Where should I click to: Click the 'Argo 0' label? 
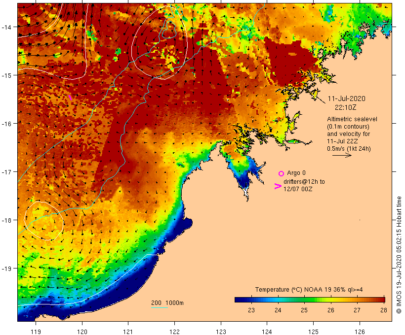(x=296, y=173)
